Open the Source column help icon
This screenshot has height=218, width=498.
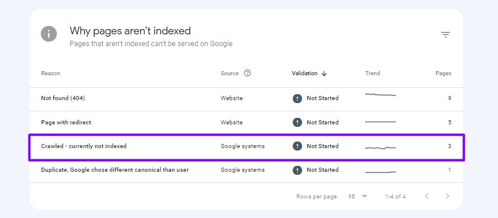[248, 73]
